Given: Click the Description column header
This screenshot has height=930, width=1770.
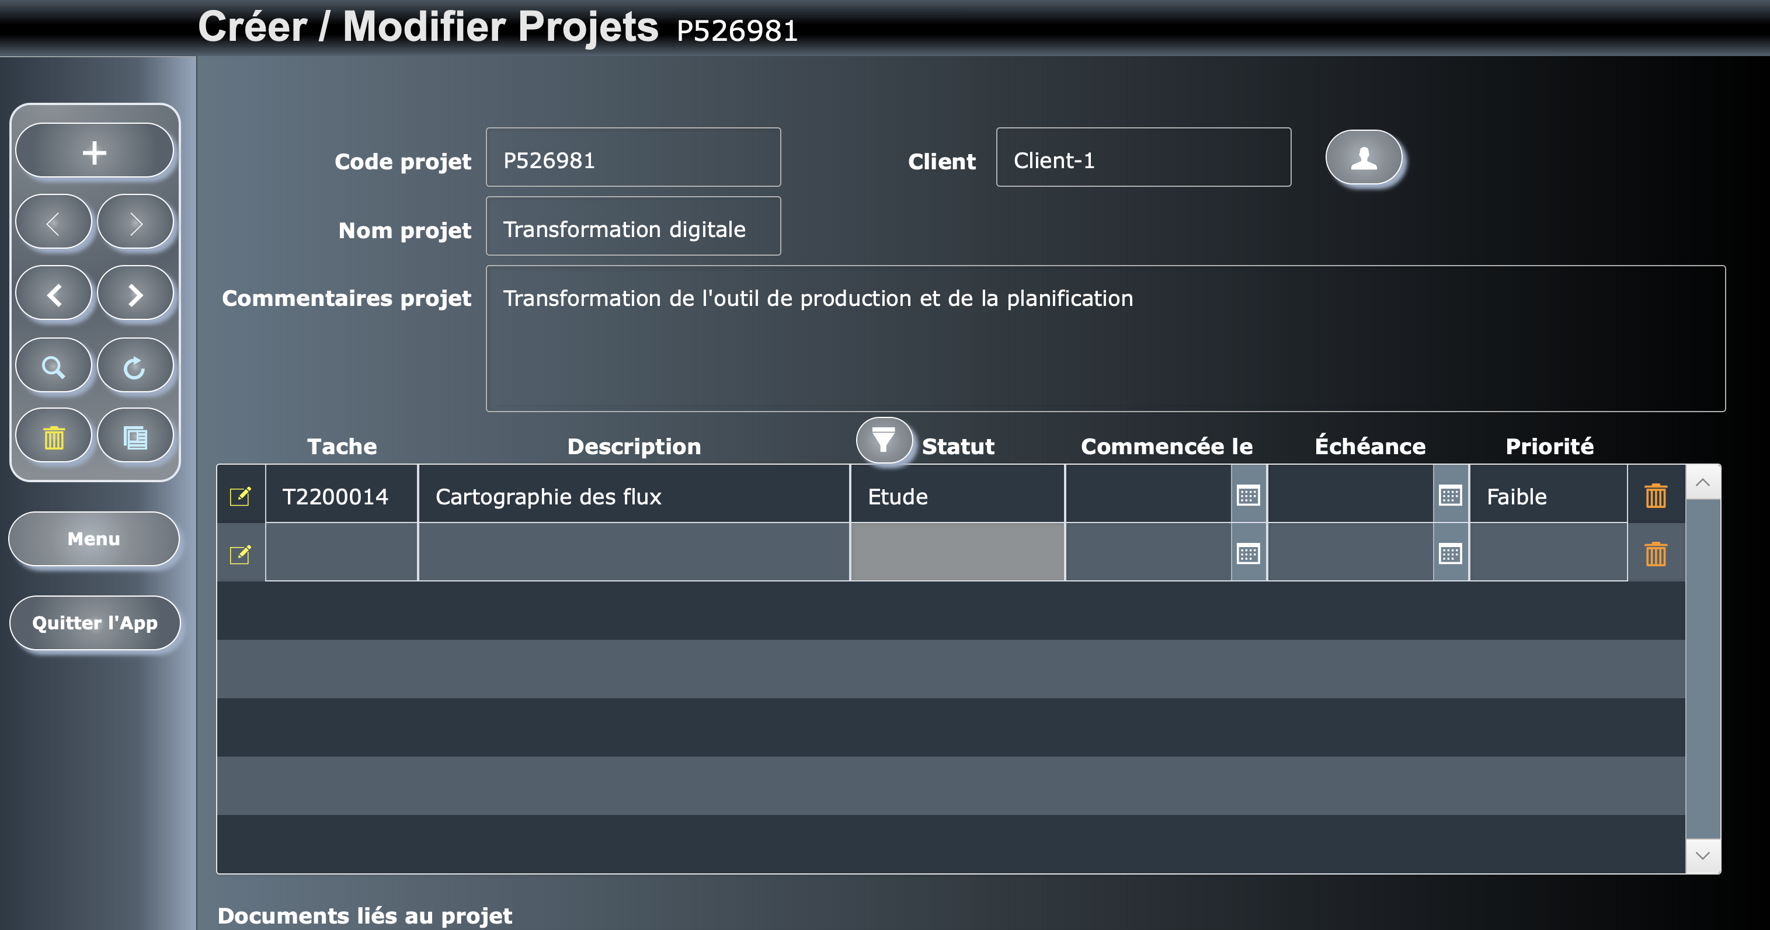Looking at the screenshot, I should pyautogui.click(x=634, y=447).
